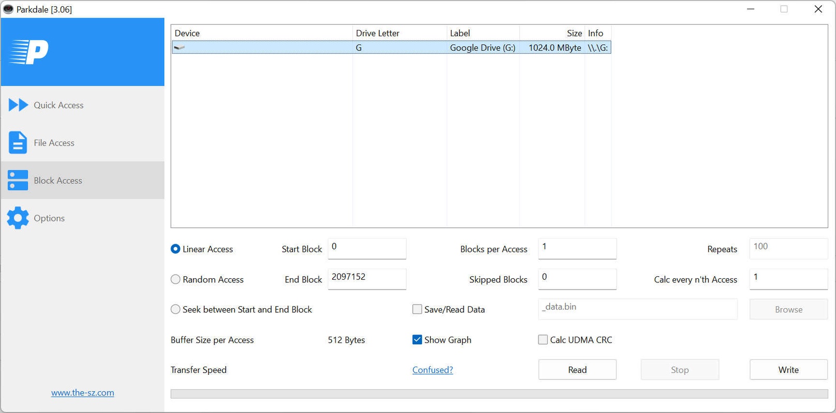Image resolution: width=836 pixels, height=413 pixels.
Task: Click the \\.\G: info cell
Action: [598, 47]
